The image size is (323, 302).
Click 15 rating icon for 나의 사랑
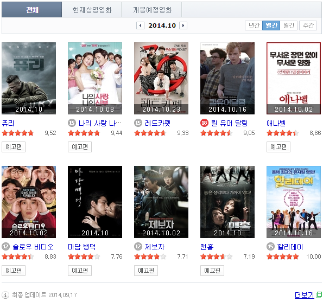(x=72, y=123)
